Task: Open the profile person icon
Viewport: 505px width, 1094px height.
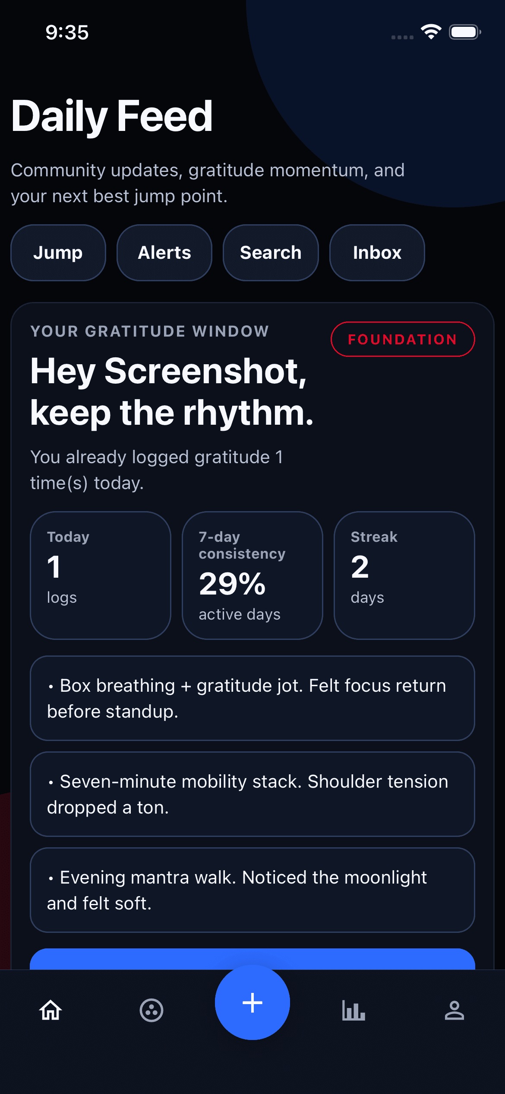Action: pyautogui.click(x=454, y=1010)
